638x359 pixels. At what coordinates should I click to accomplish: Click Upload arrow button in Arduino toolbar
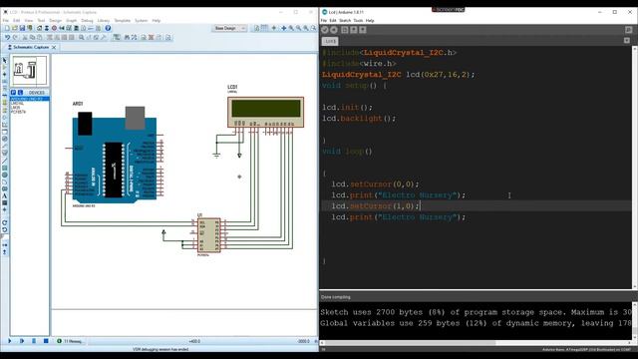[x=334, y=30]
